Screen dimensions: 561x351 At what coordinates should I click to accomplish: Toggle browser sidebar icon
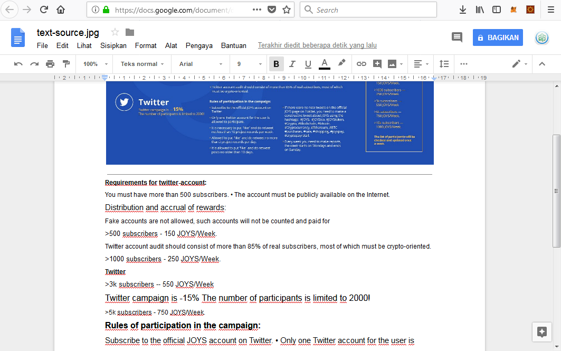click(x=497, y=10)
